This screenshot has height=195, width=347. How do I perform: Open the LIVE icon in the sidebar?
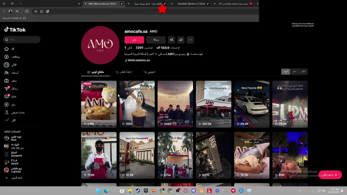coord(7,81)
